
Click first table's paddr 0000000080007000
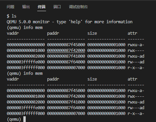tap(66, 68)
